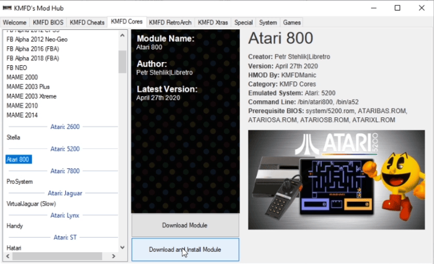
Task: Click the horizontal scroll right arrow
Action: (113, 256)
